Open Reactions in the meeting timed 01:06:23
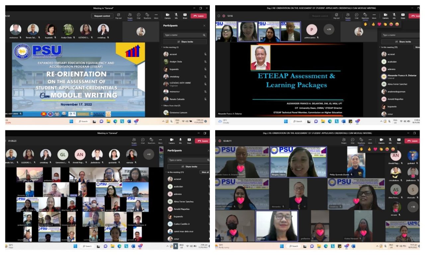Image resolution: width=425 pixels, height=255 pixels. pos(151,141)
